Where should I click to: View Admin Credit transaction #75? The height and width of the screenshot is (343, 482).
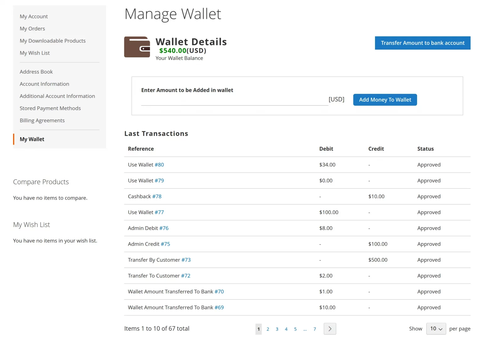click(166, 244)
